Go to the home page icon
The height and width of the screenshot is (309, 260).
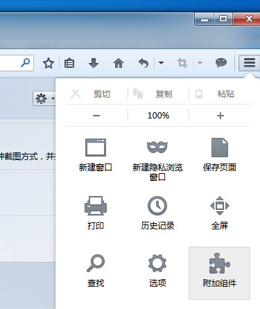(x=119, y=63)
